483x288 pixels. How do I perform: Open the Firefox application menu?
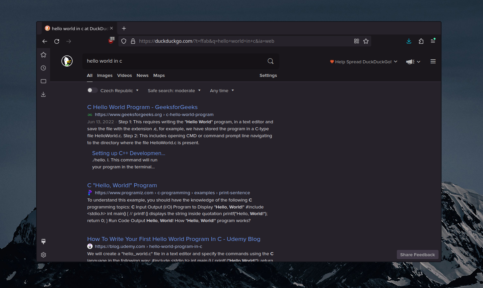pyautogui.click(x=433, y=41)
